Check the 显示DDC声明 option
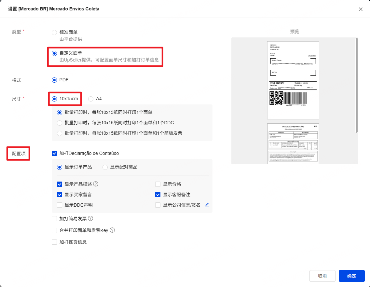370x287 pixels. pos(60,205)
